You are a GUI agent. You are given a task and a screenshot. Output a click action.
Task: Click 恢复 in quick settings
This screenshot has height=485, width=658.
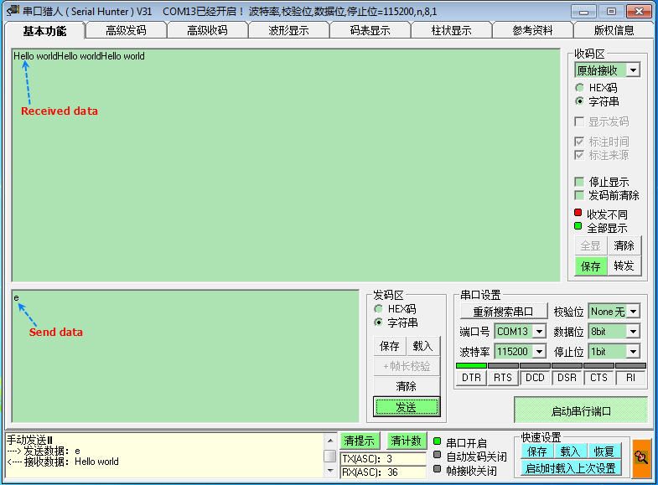tap(604, 451)
